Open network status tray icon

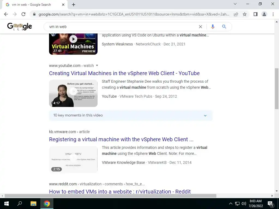(x=237, y=204)
